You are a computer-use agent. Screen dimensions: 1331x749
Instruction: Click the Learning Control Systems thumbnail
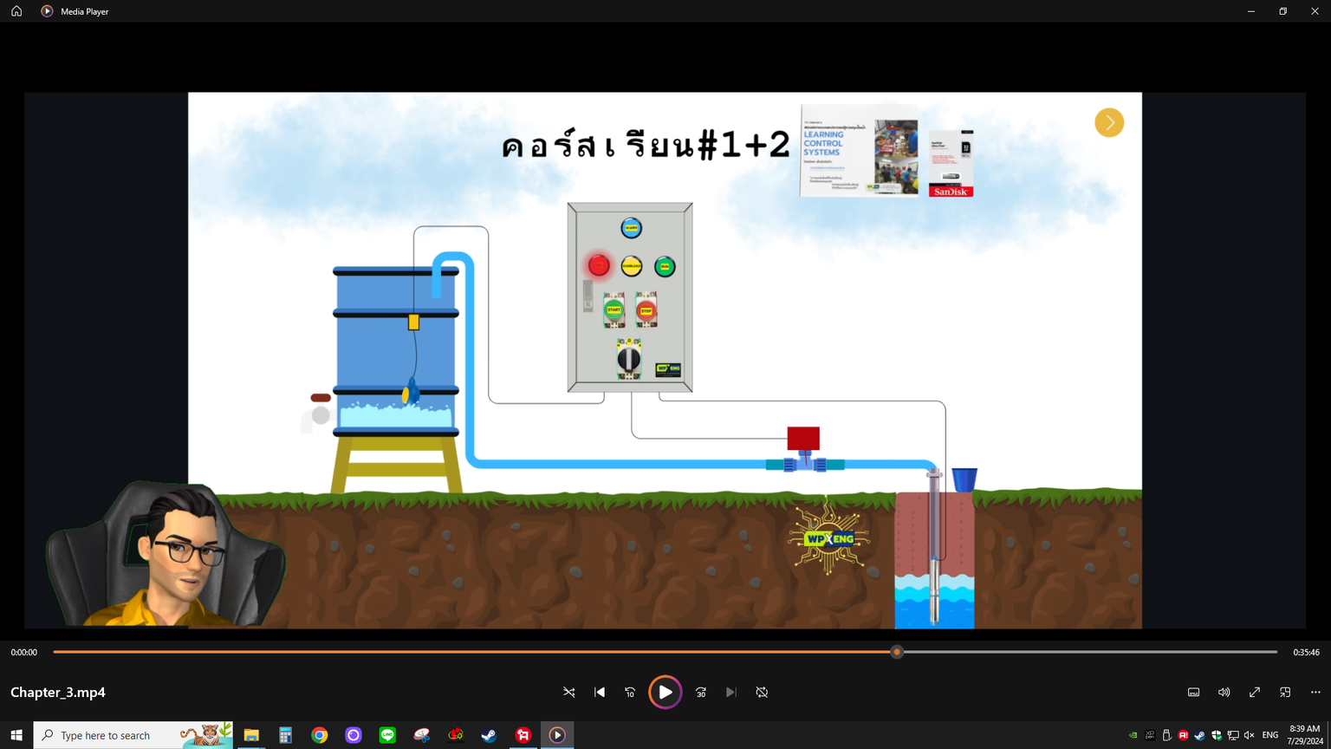858,151
